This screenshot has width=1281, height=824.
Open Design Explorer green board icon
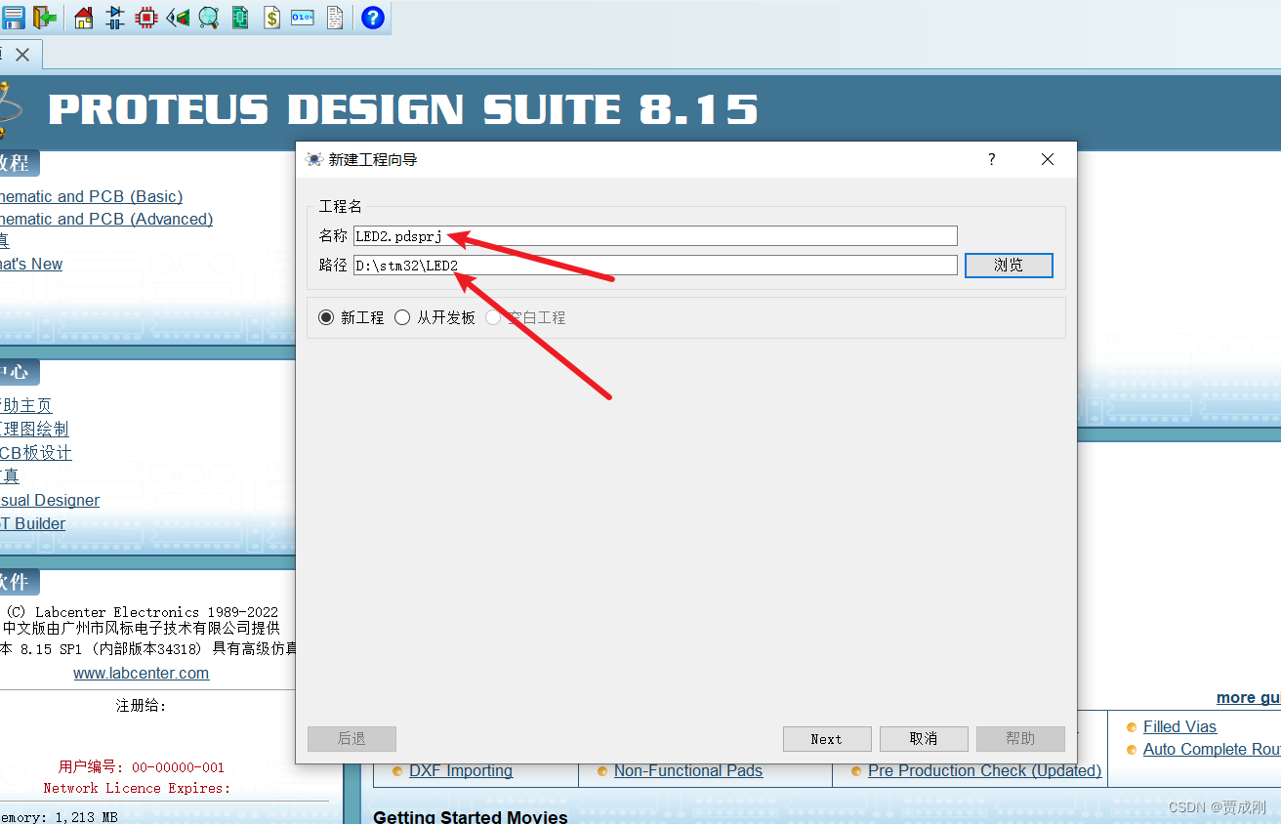240,17
